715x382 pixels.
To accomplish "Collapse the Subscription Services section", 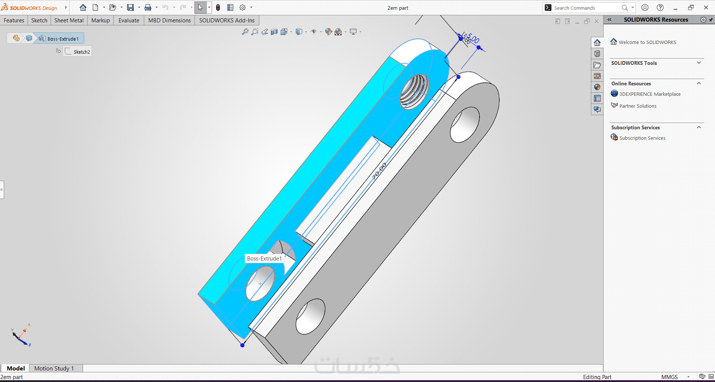I will pos(699,127).
